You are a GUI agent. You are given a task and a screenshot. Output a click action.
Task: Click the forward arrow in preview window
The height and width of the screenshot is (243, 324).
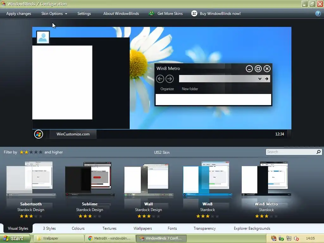(170, 79)
